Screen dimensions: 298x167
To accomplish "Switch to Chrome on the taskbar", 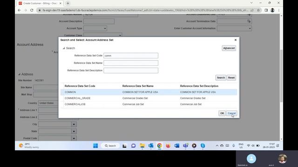I will click(159, 146).
